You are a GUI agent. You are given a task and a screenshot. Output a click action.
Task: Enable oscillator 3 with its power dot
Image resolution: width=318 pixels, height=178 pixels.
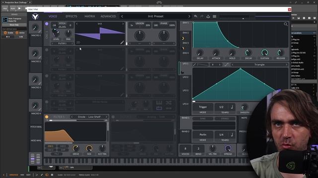pos(47,76)
